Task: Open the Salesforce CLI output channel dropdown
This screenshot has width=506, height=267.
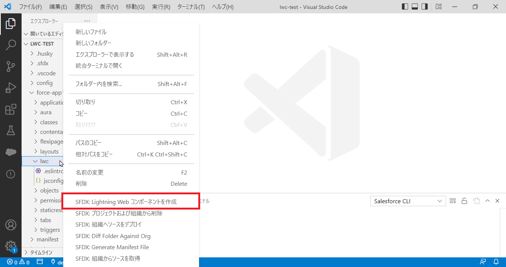Action: [408, 201]
